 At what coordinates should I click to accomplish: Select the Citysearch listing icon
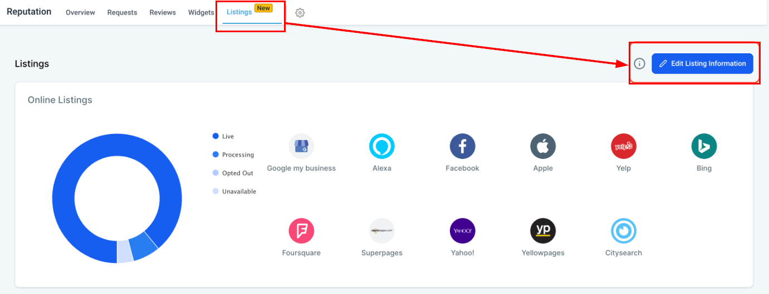624,231
